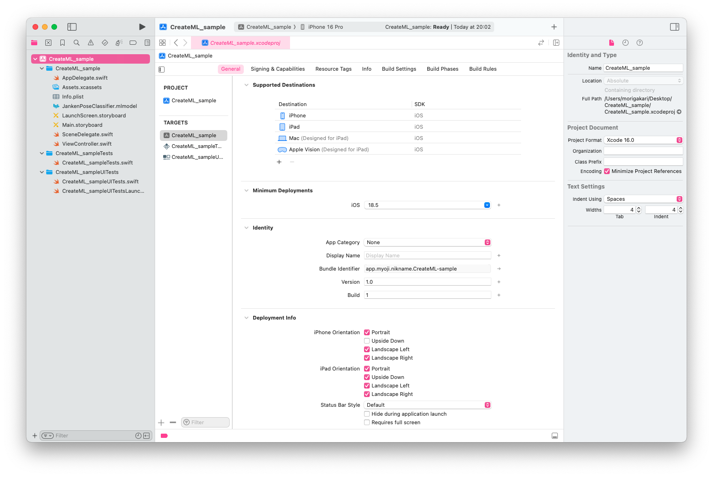
Task: Toggle Minimize Project References checkbox
Action: pyautogui.click(x=607, y=171)
